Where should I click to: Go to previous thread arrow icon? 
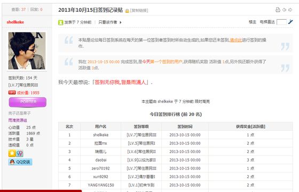[x=284, y=10]
